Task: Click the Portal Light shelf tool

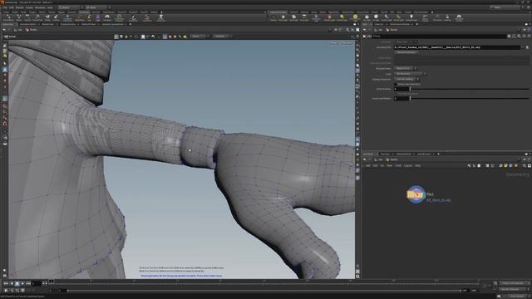Action: (399, 17)
